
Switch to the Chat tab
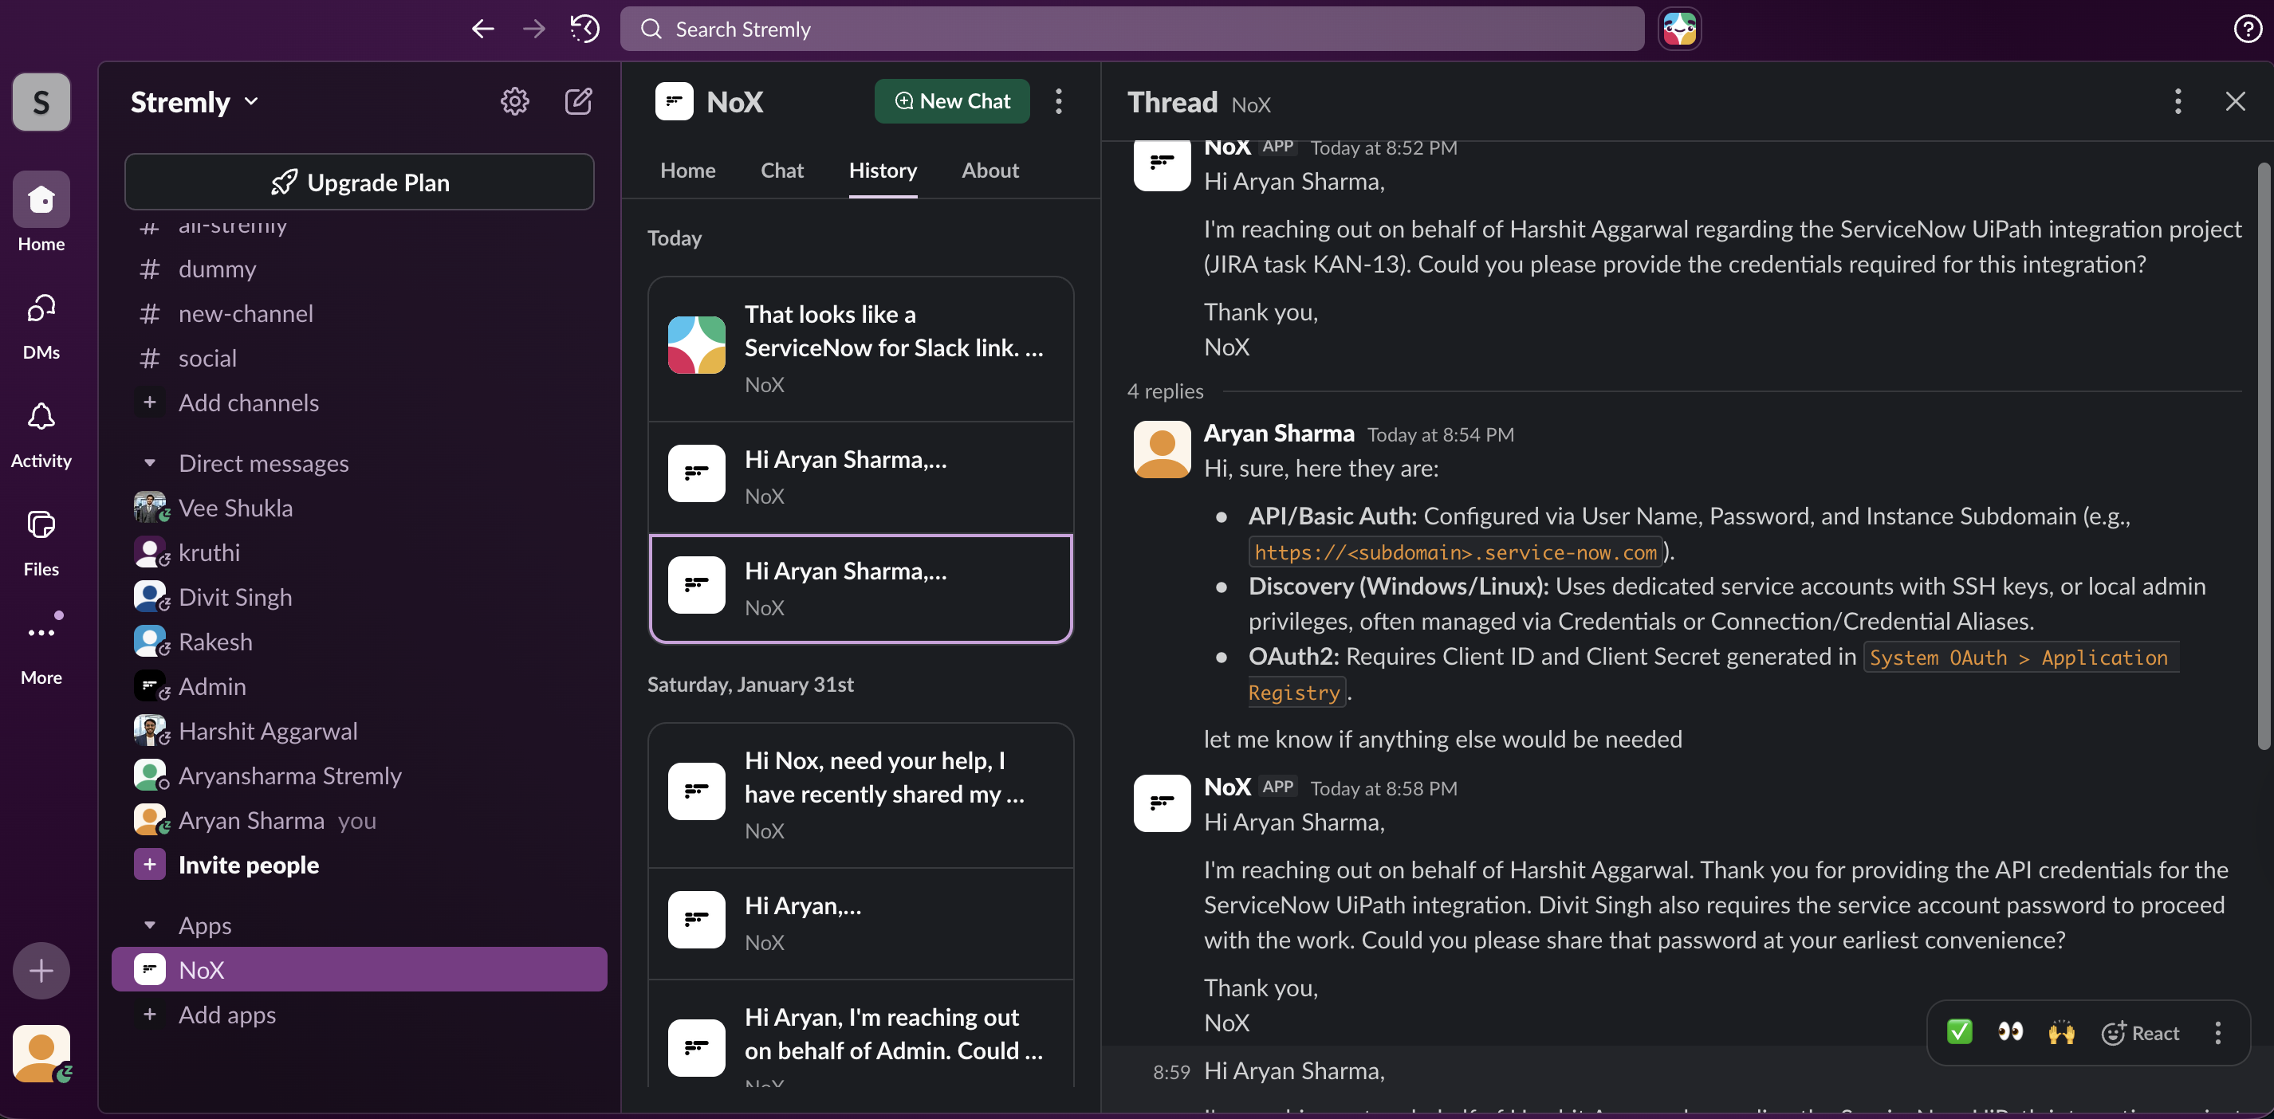coord(781,171)
